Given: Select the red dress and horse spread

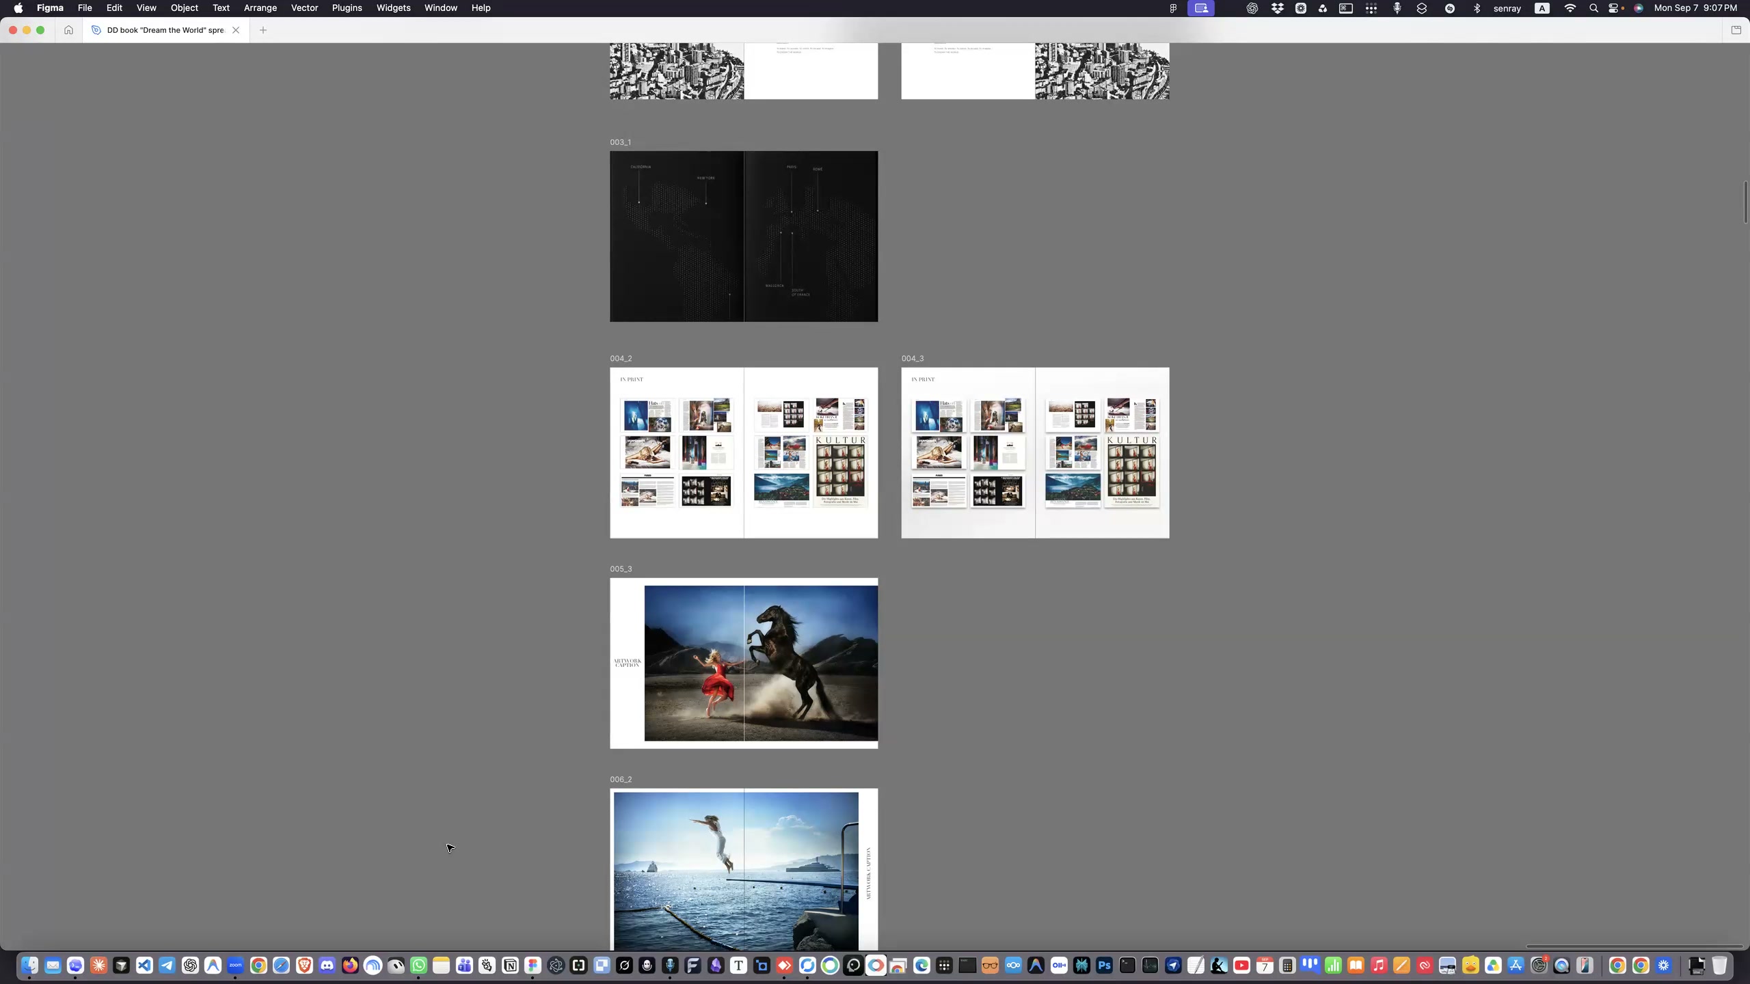Looking at the screenshot, I should tap(744, 663).
